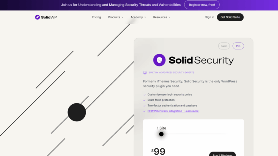Expand the Products dropdown menu

click(115, 17)
